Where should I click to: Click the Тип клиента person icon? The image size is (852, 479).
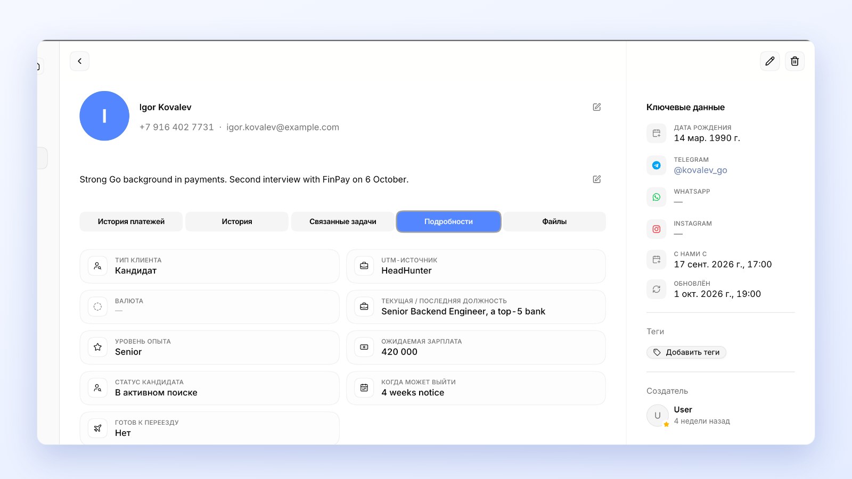[x=97, y=266]
